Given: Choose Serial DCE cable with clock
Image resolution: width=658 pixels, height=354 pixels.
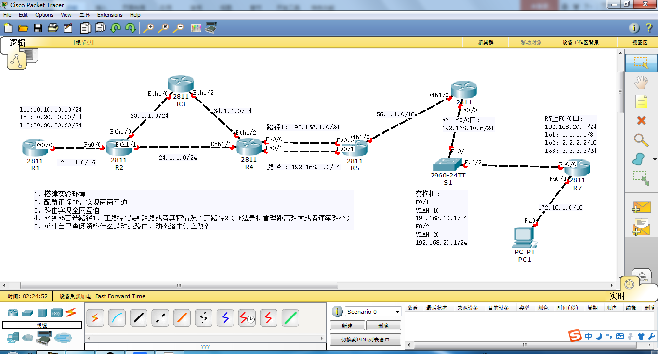Looking at the screenshot, I should 247,318.
